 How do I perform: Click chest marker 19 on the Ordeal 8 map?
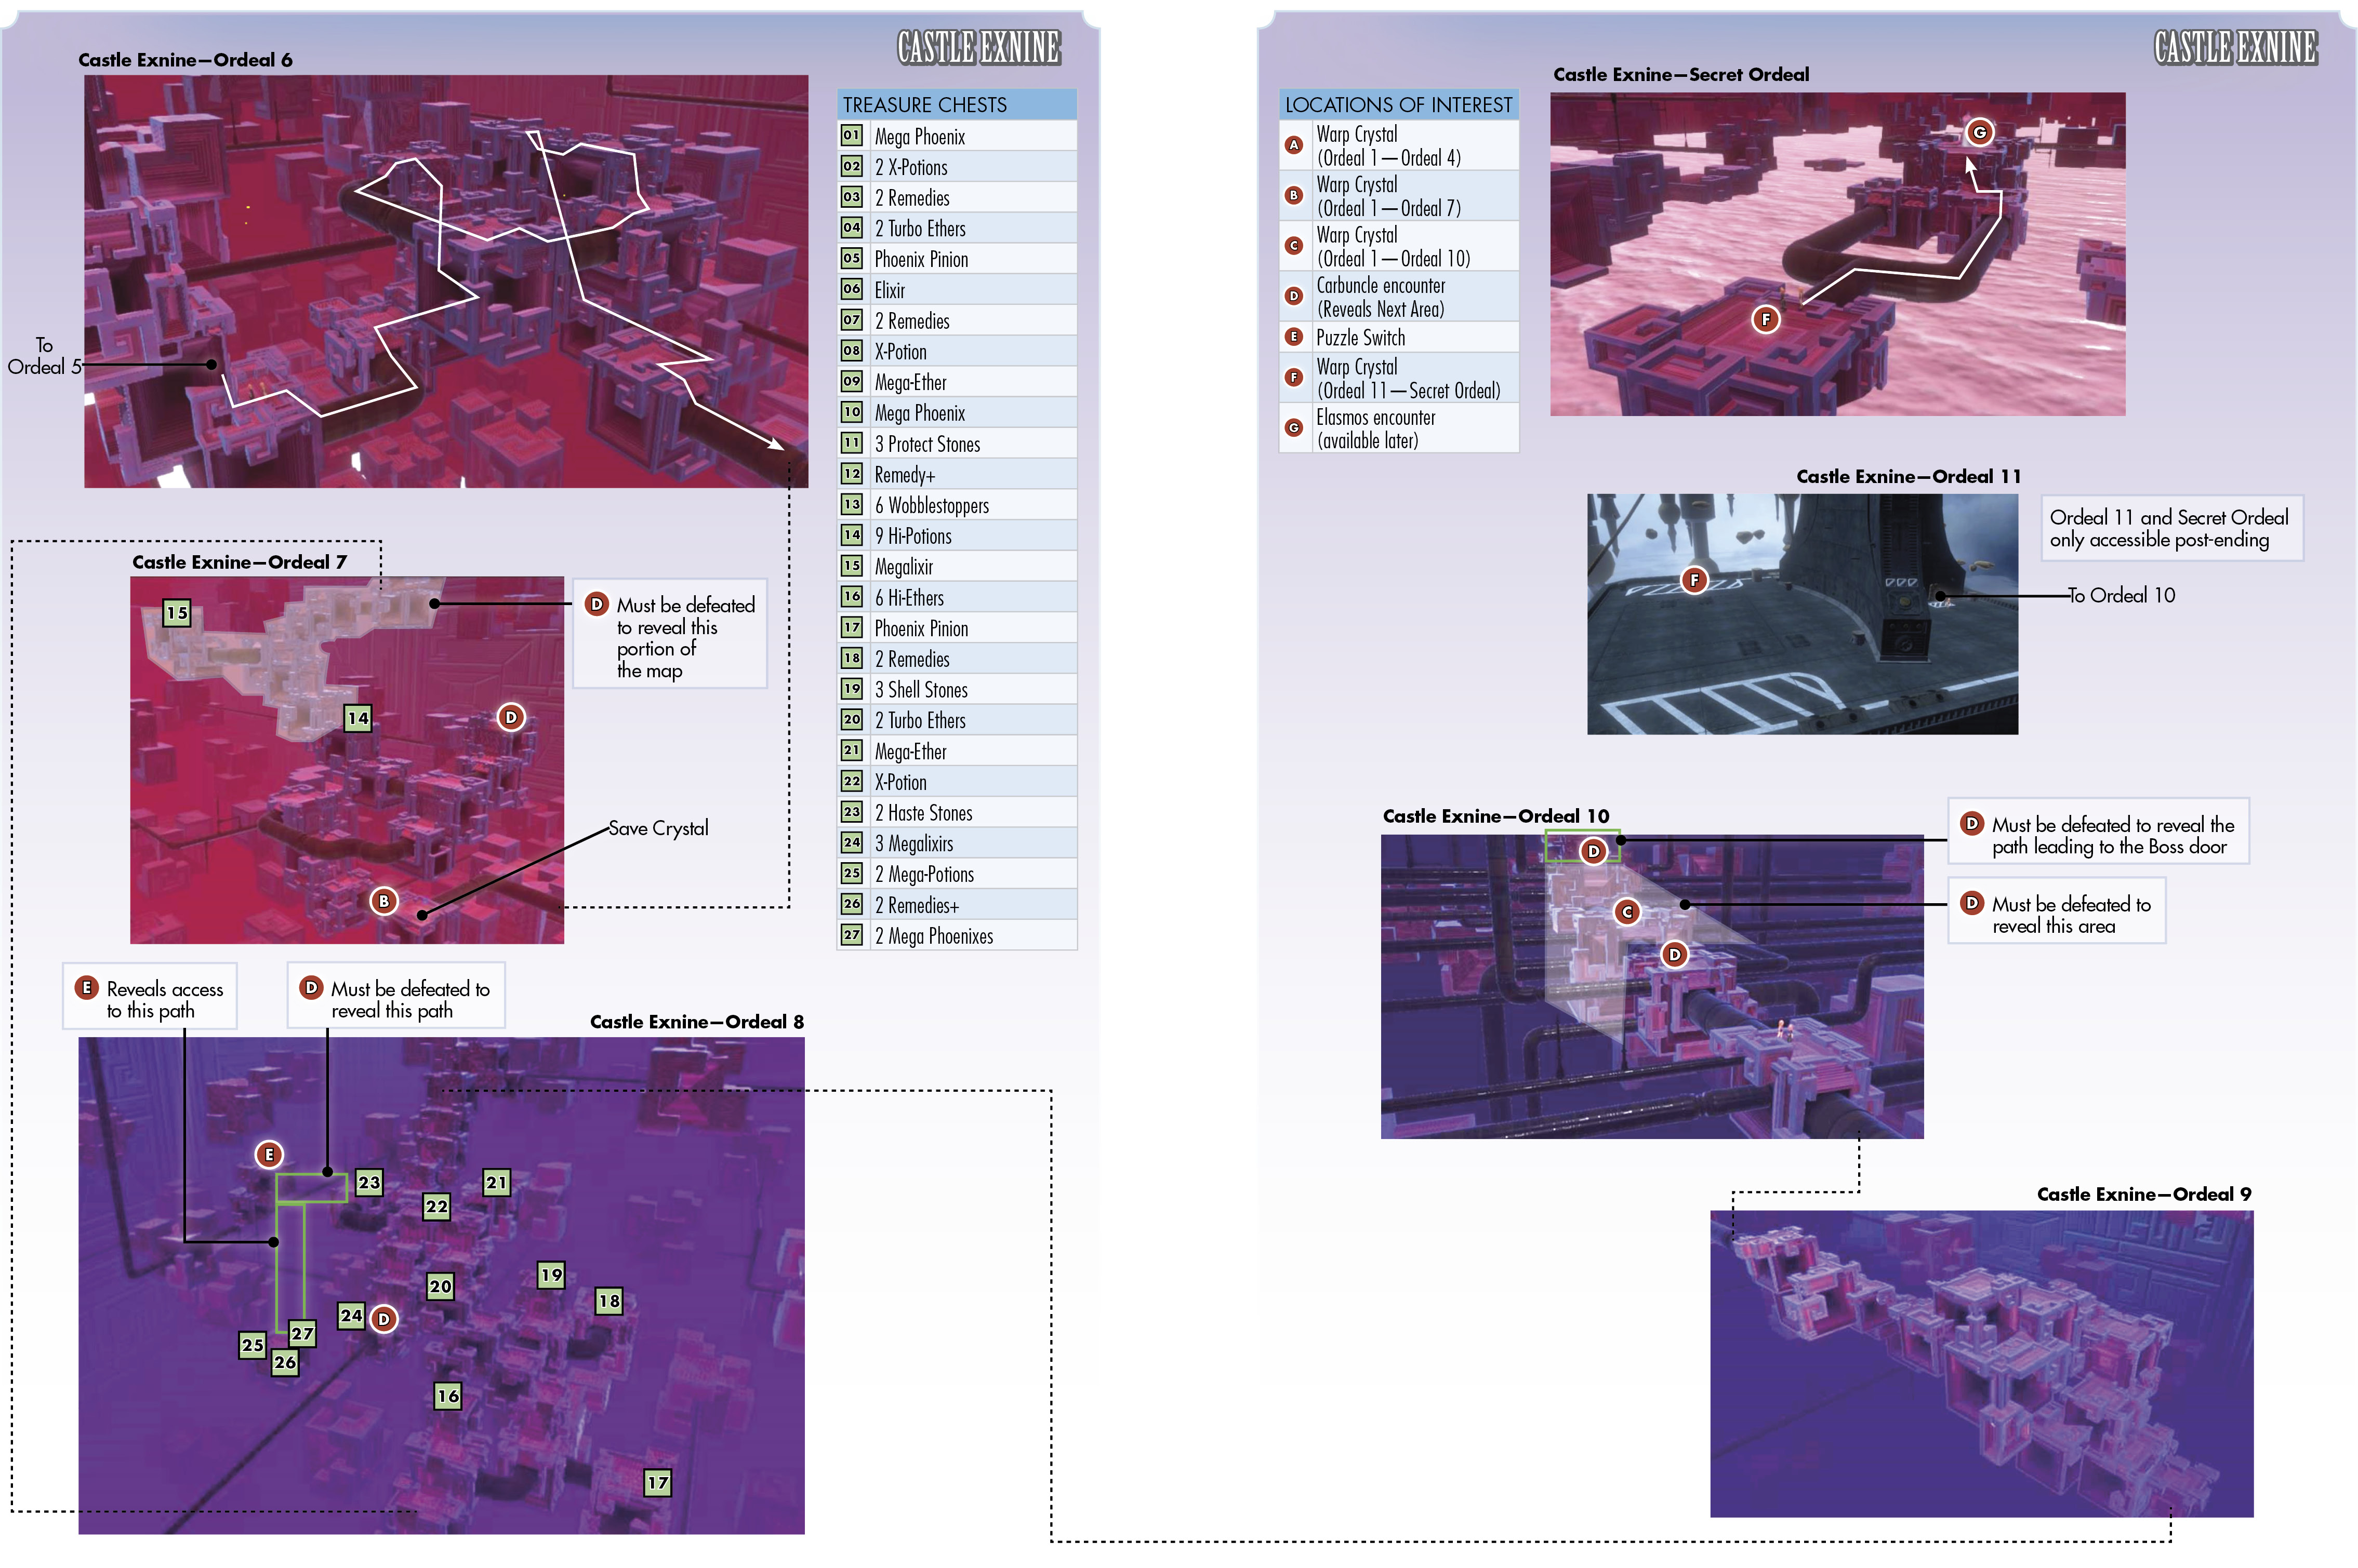551,1275
